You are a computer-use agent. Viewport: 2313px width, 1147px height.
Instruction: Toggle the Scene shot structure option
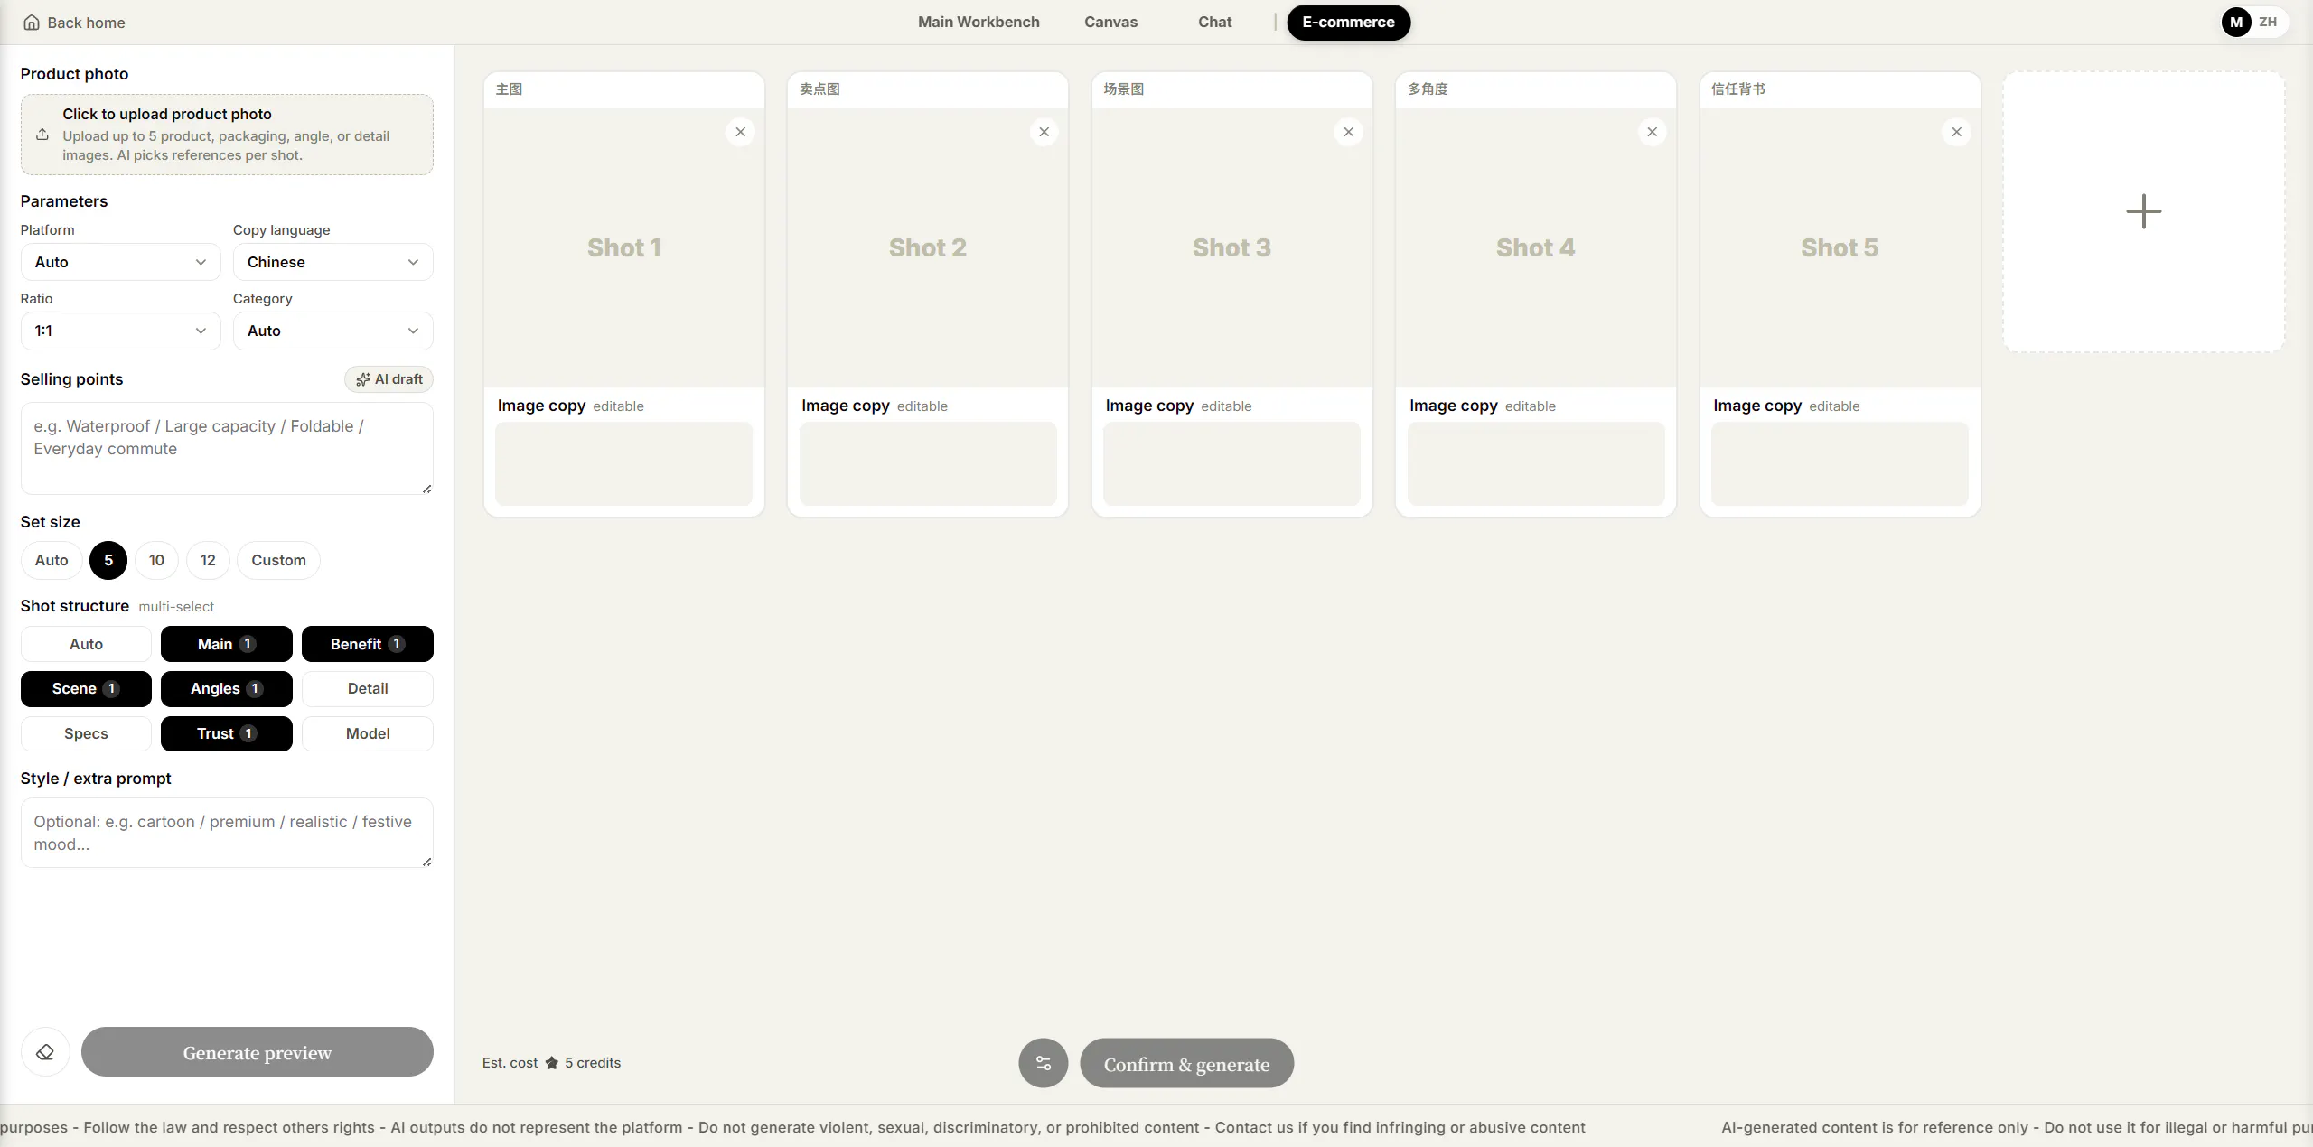pyautogui.click(x=86, y=689)
